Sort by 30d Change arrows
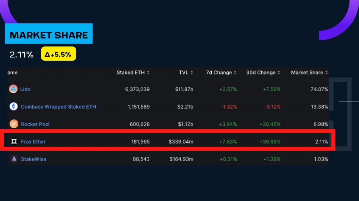This screenshot has height=201, width=359. 279,73
